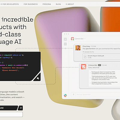Click the Cohere Bot message avatar

[x=84, y=67]
